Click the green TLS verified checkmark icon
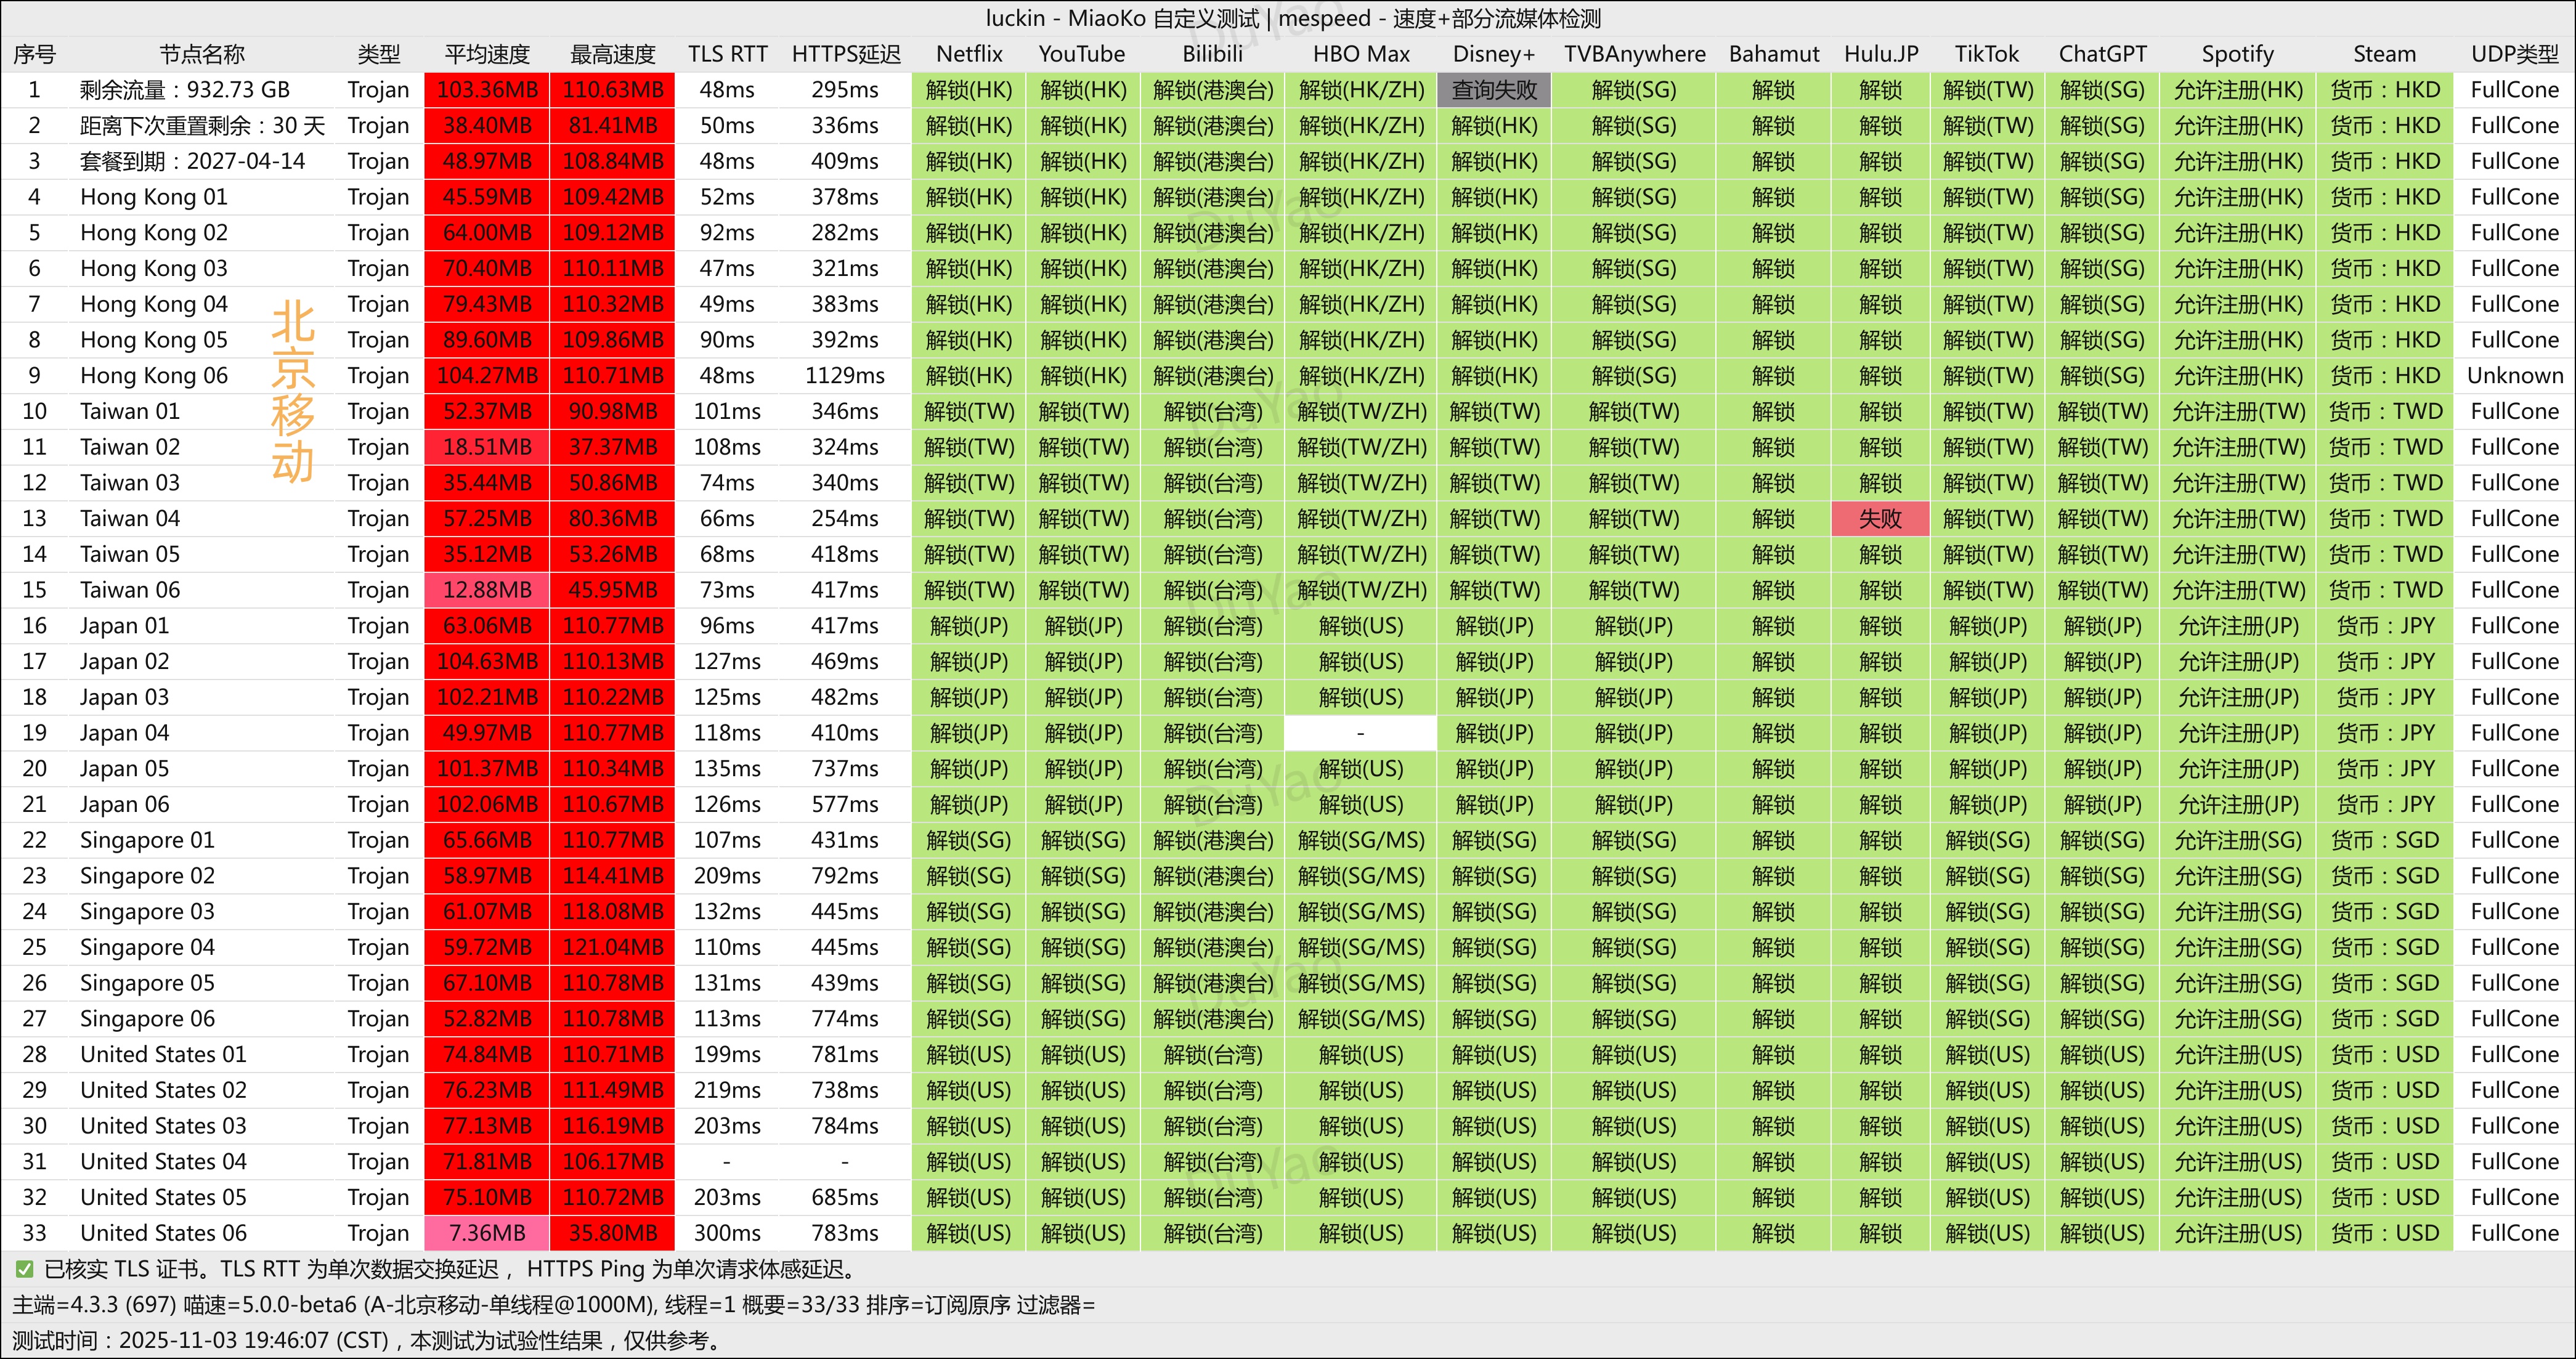The width and height of the screenshot is (2576, 1359). [x=24, y=1269]
